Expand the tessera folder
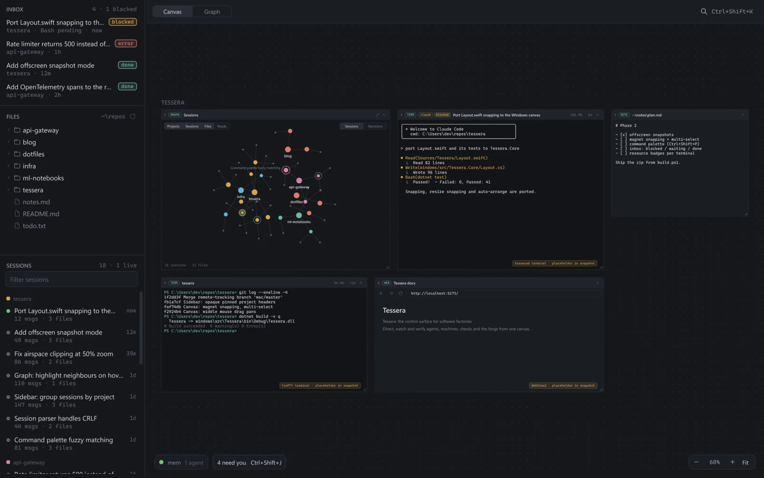 point(8,190)
